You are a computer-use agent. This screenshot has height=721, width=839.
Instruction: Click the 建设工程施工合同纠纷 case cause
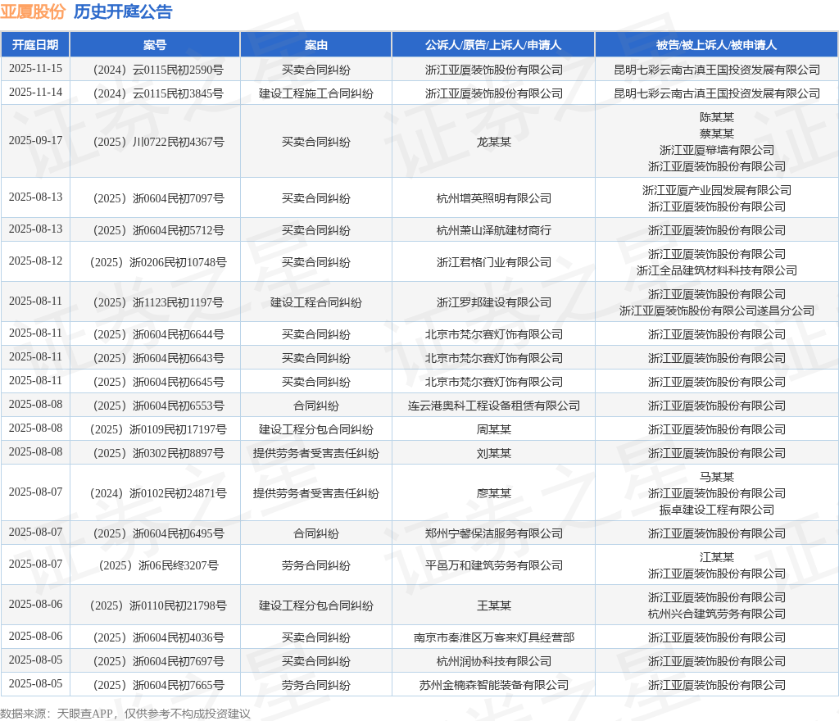pos(316,93)
